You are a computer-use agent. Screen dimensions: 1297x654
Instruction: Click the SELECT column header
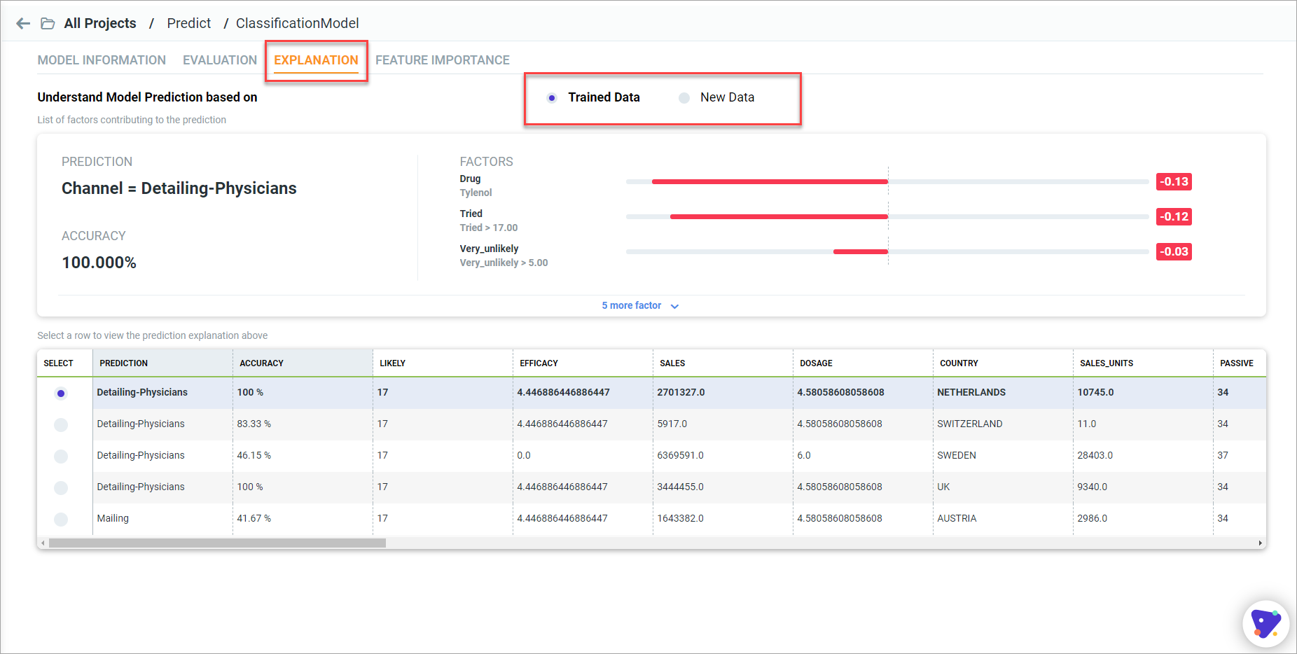coord(64,363)
